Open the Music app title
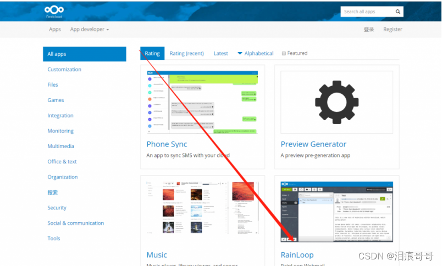The width and height of the screenshot is (442, 266). pyautogui.click(x=157, y=255)
